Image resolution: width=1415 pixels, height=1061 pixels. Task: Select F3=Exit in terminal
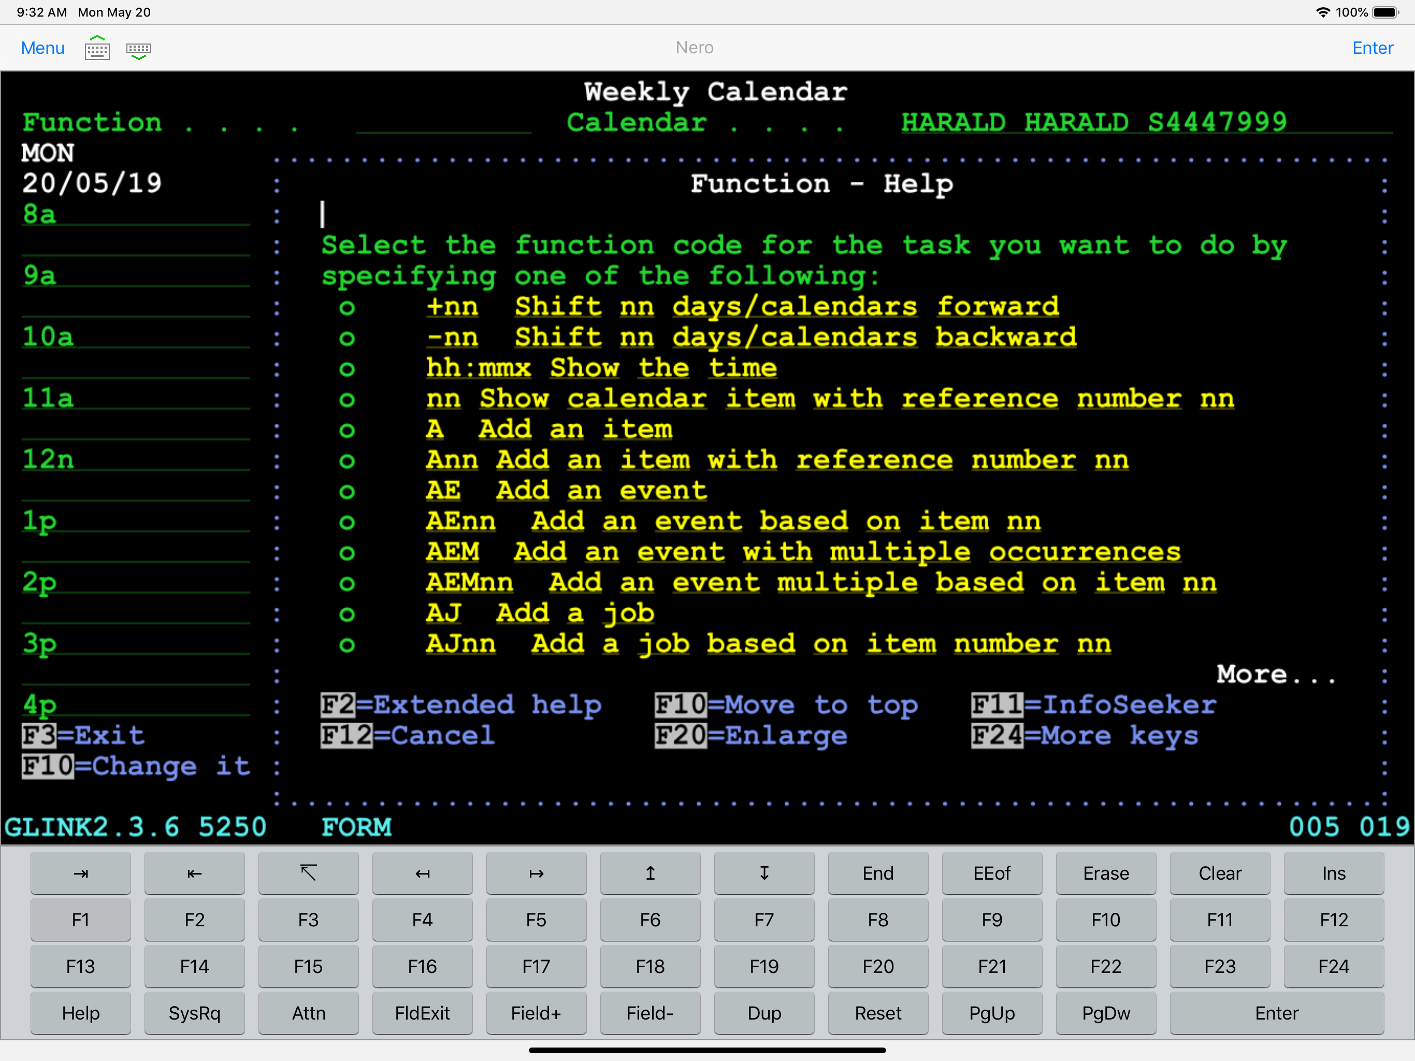tap(83, 735)
